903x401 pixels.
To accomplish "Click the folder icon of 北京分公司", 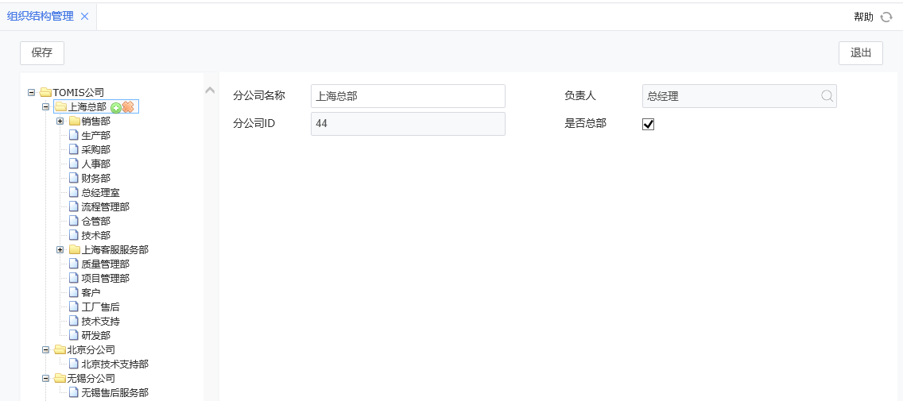I will (x=60, y=349).
